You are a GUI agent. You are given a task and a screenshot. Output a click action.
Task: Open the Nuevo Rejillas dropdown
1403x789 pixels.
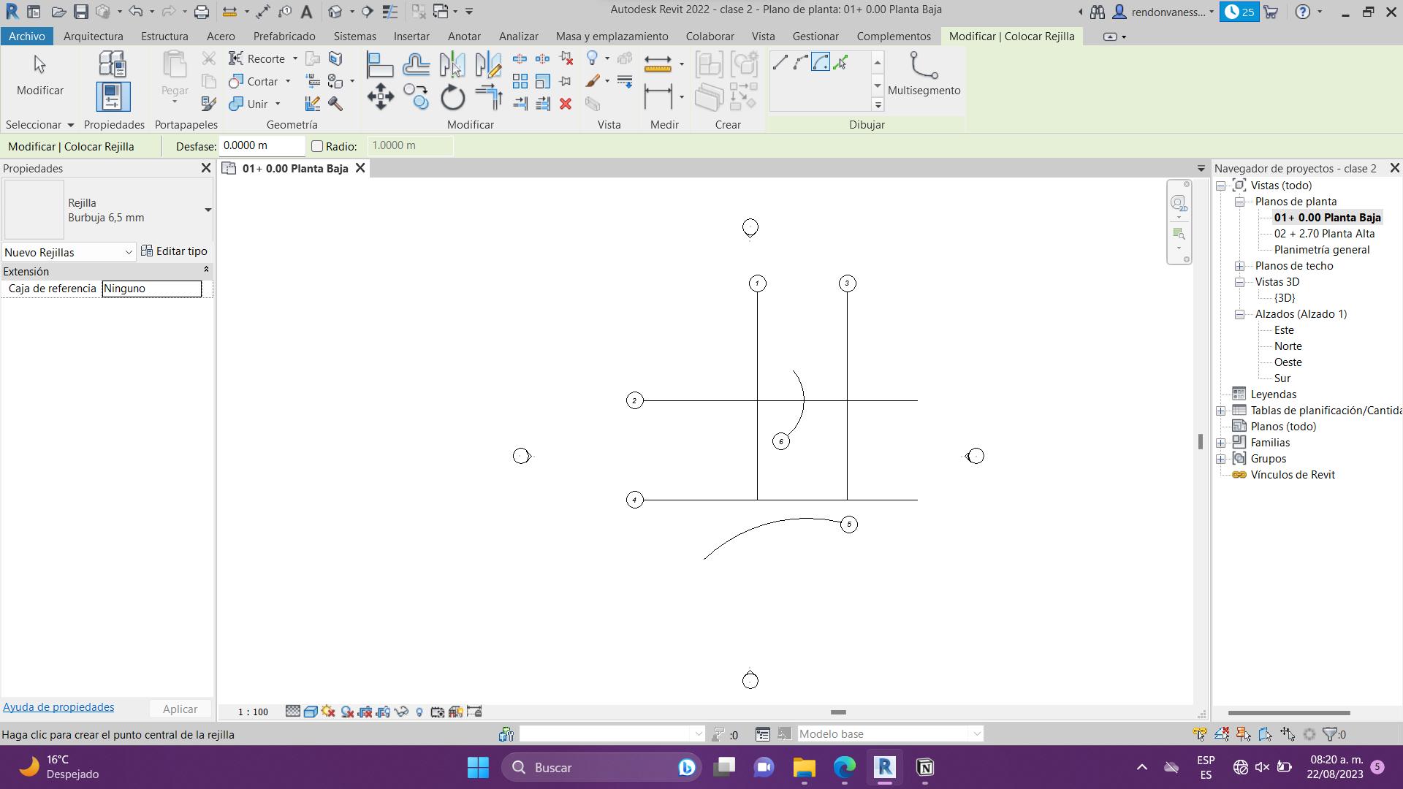click(129, 252)
